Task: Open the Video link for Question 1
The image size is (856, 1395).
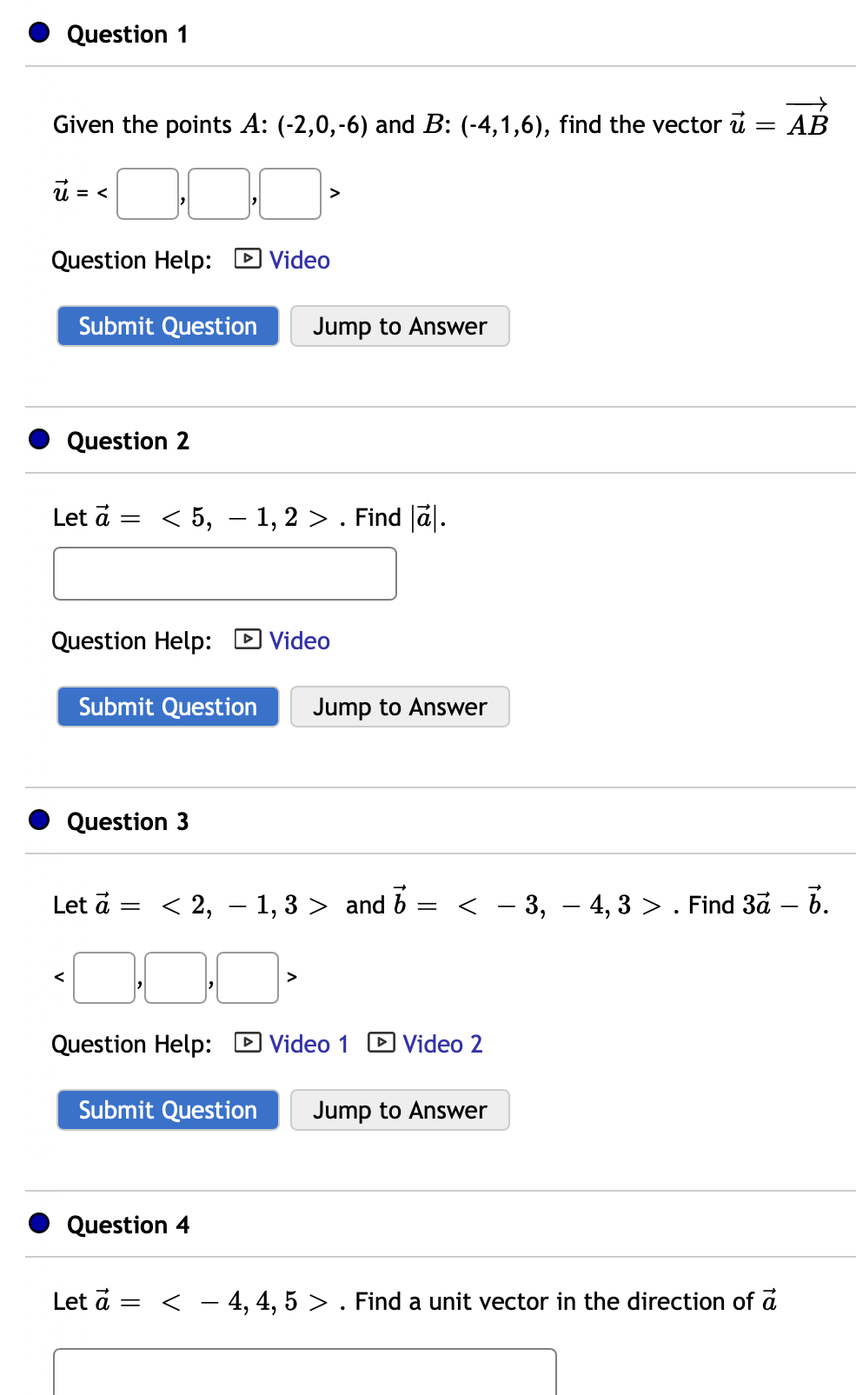Action: tap(300, 260)
